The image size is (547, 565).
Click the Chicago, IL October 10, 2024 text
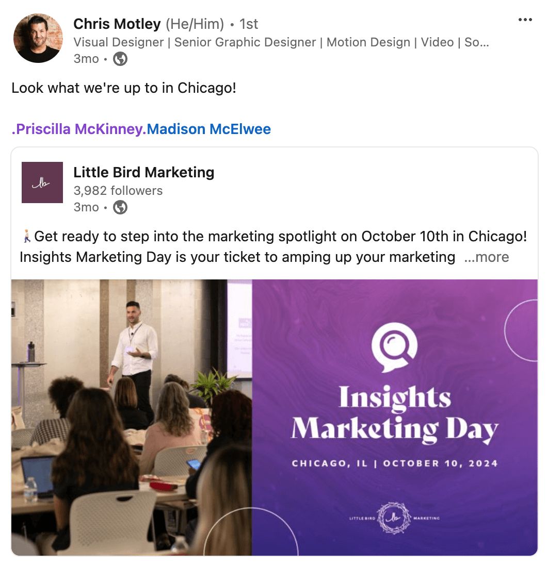(x=395, y=463)
